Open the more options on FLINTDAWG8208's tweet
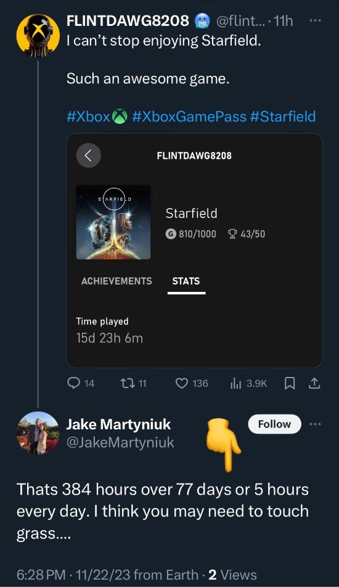This screenshot has height=587, width=339. click(314, 21)
